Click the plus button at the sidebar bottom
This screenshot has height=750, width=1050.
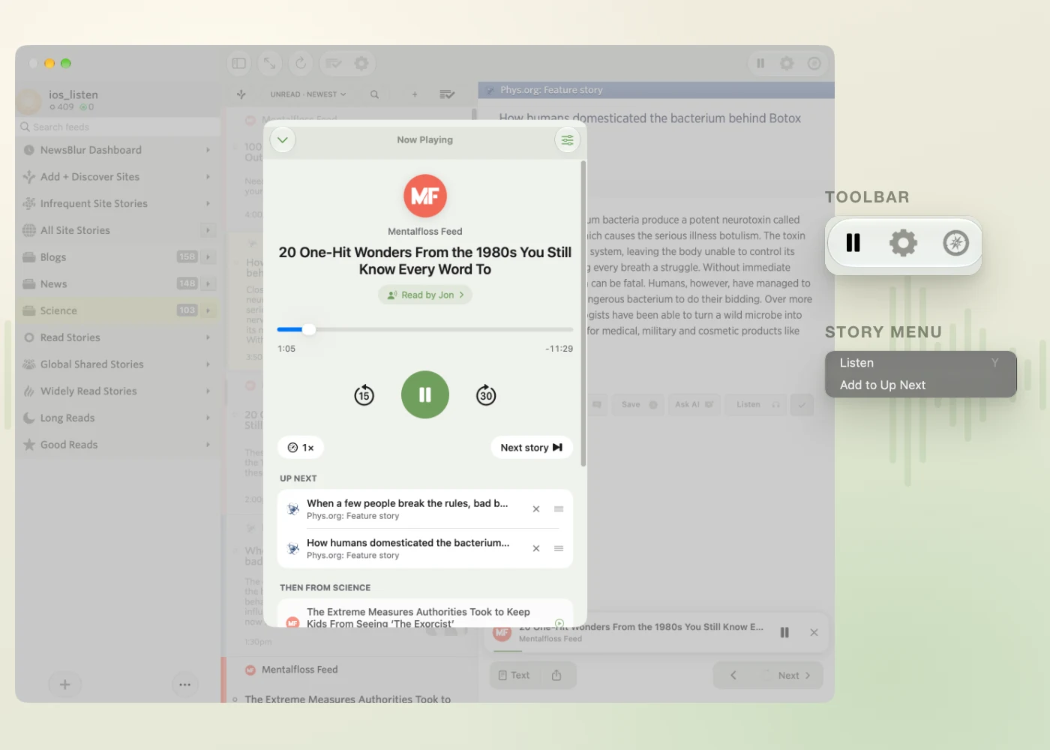[x=65, y=684]
